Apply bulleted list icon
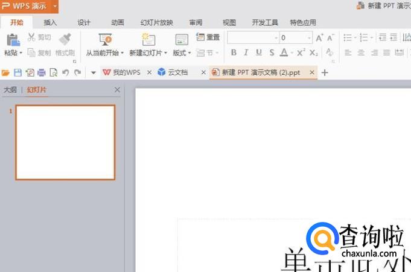 click(x=348, y=37)
